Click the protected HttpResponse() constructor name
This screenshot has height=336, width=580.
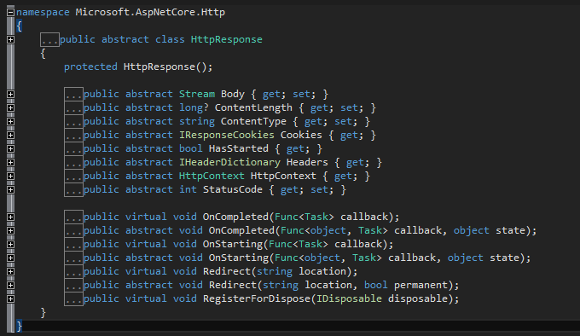159,67
